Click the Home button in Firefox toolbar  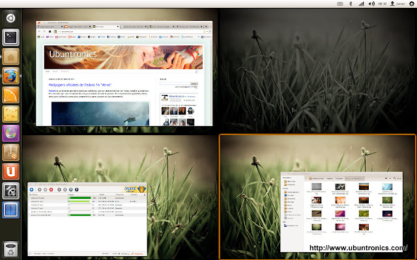(x=50, y=32)
